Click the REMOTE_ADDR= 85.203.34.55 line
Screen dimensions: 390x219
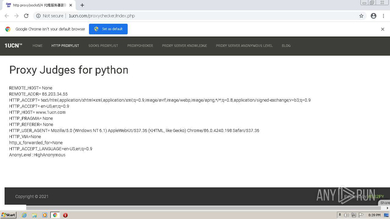coord(38,94)
